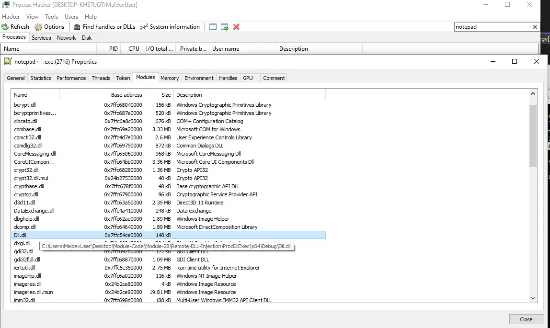Click the find window toolbar icon
550x328 pixels.
(x=213, y=27)
